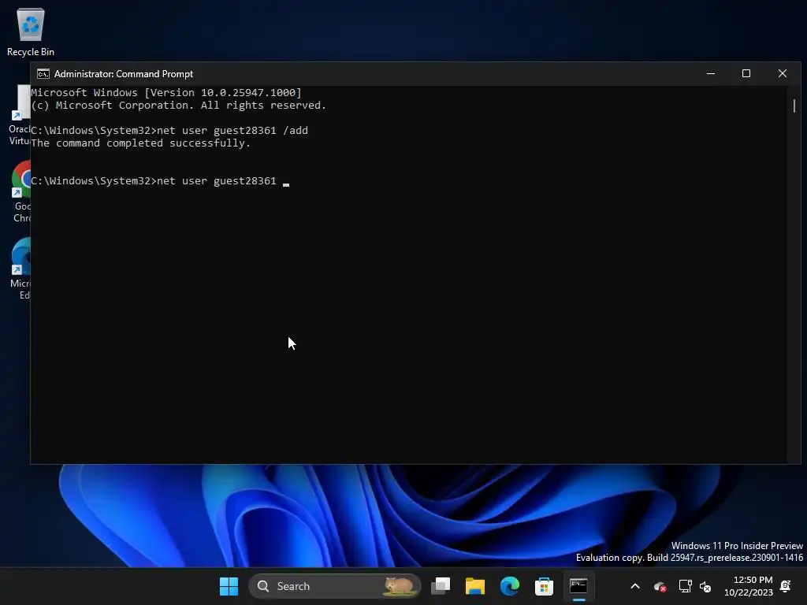This screenshot has width=807, height=605.
Task: Open the notification bell icon
Action: 786,586
